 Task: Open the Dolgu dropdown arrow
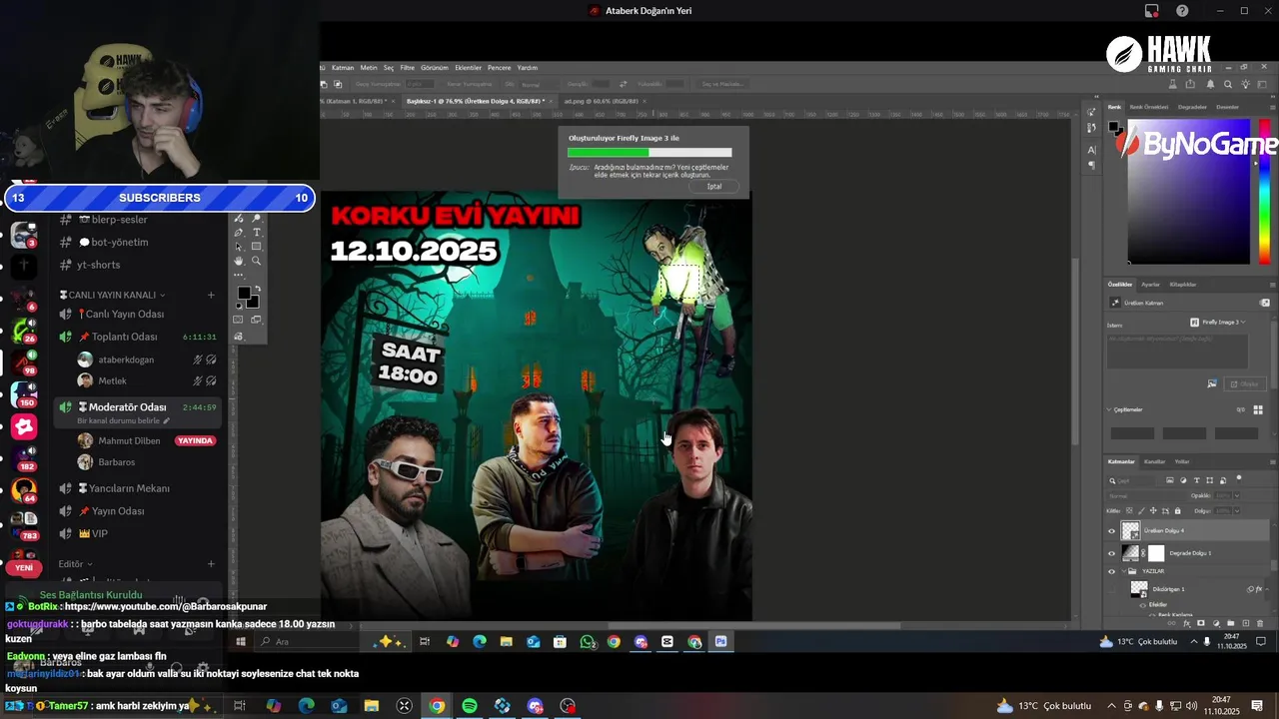coord(1237,510)
